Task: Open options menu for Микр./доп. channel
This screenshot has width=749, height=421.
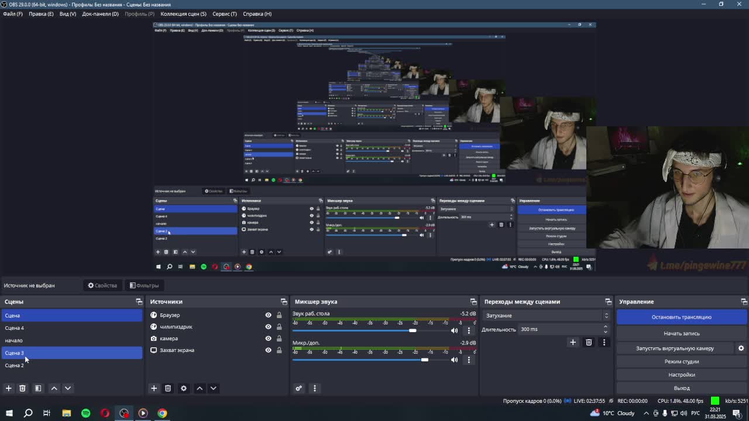Action: click(469, 360)
